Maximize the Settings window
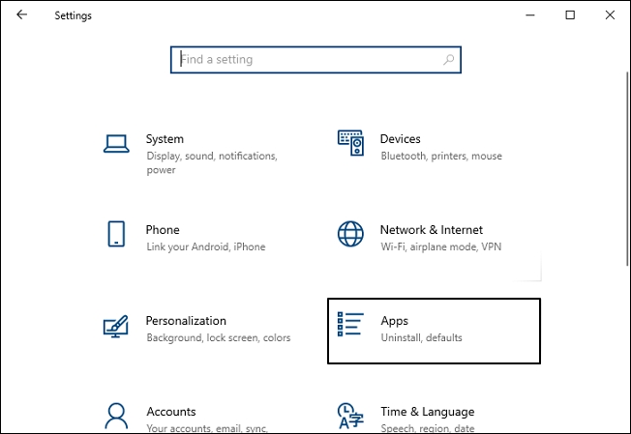The width and height of the screenshot is (631, 434). point(570,14)
